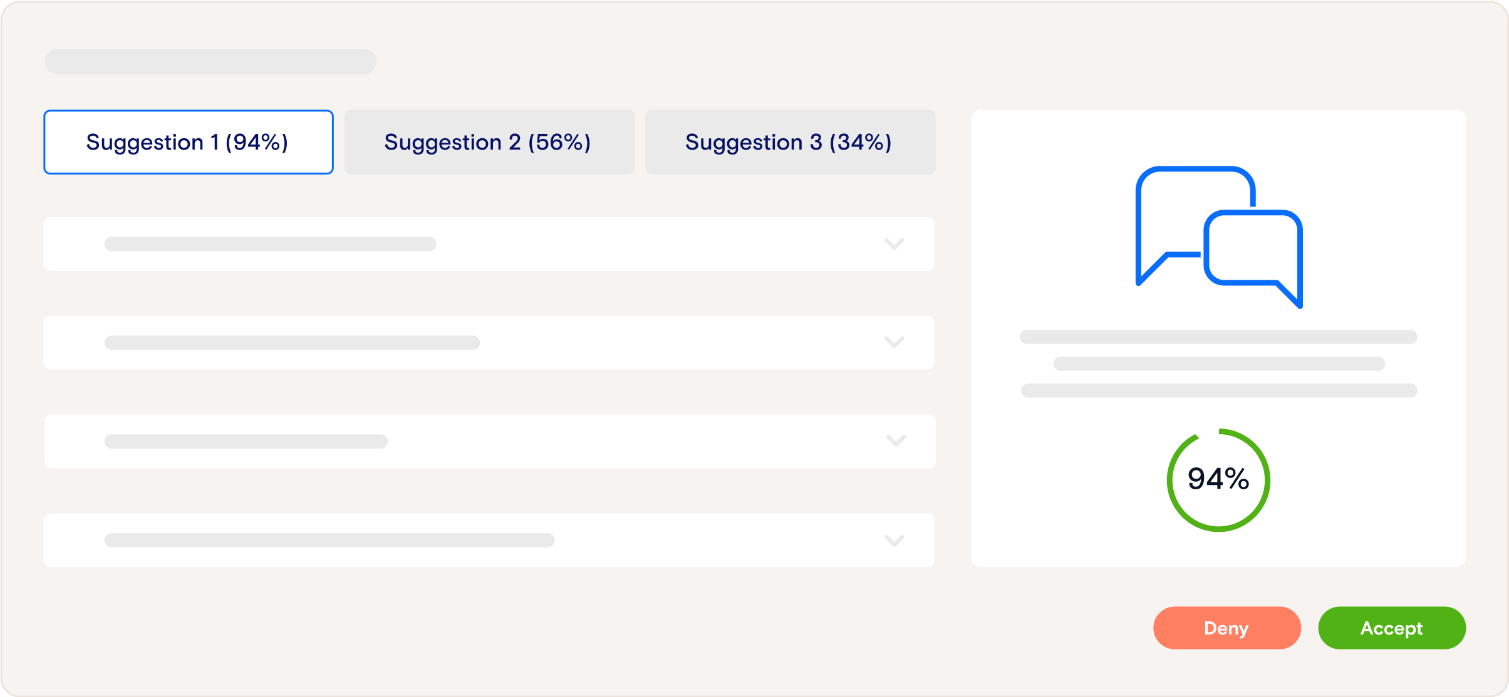Viewport: 1509px width, 697px height.
Task: Click the first description line under chat icon
Action: click(1218, 337)
